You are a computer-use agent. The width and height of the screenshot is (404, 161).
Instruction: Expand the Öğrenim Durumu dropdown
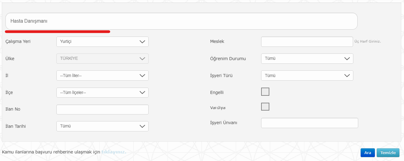point(307,59)
